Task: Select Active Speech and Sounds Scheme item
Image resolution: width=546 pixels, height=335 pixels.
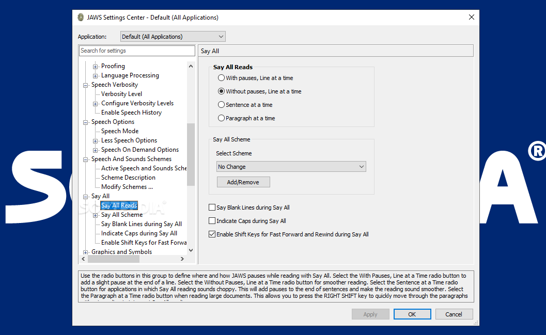Action: coord(144,168)
